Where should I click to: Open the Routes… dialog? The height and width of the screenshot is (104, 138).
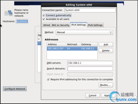pos(106,85)
